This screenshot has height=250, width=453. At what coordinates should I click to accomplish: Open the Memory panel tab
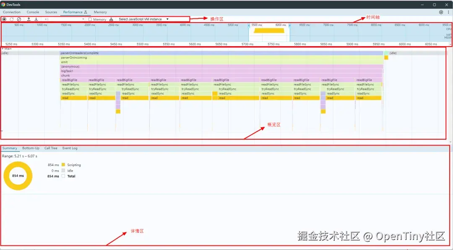pyautogui.click(x=100, y=12)
